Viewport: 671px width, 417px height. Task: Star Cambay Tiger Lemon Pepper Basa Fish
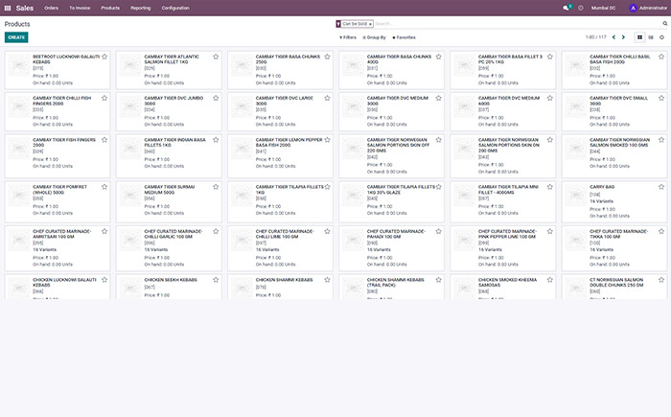328,140
